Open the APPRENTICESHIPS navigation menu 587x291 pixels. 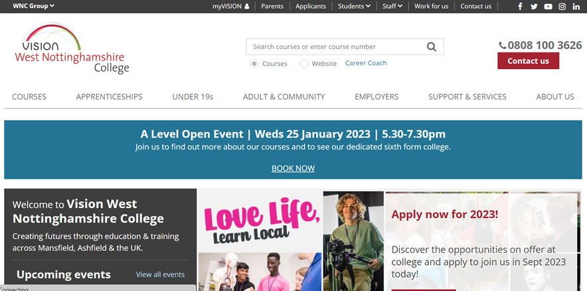click(x=110, y=96)
